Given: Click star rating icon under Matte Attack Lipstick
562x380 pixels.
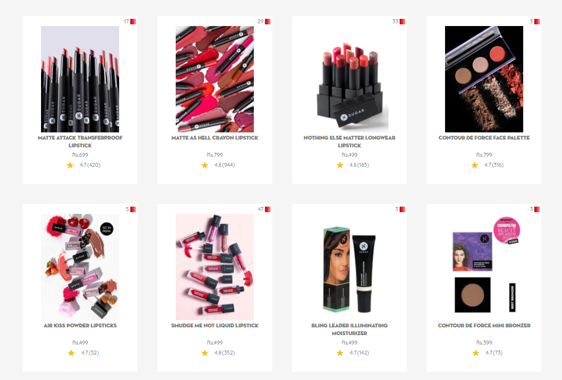Looking at the screenshot, I should [70, 165].
